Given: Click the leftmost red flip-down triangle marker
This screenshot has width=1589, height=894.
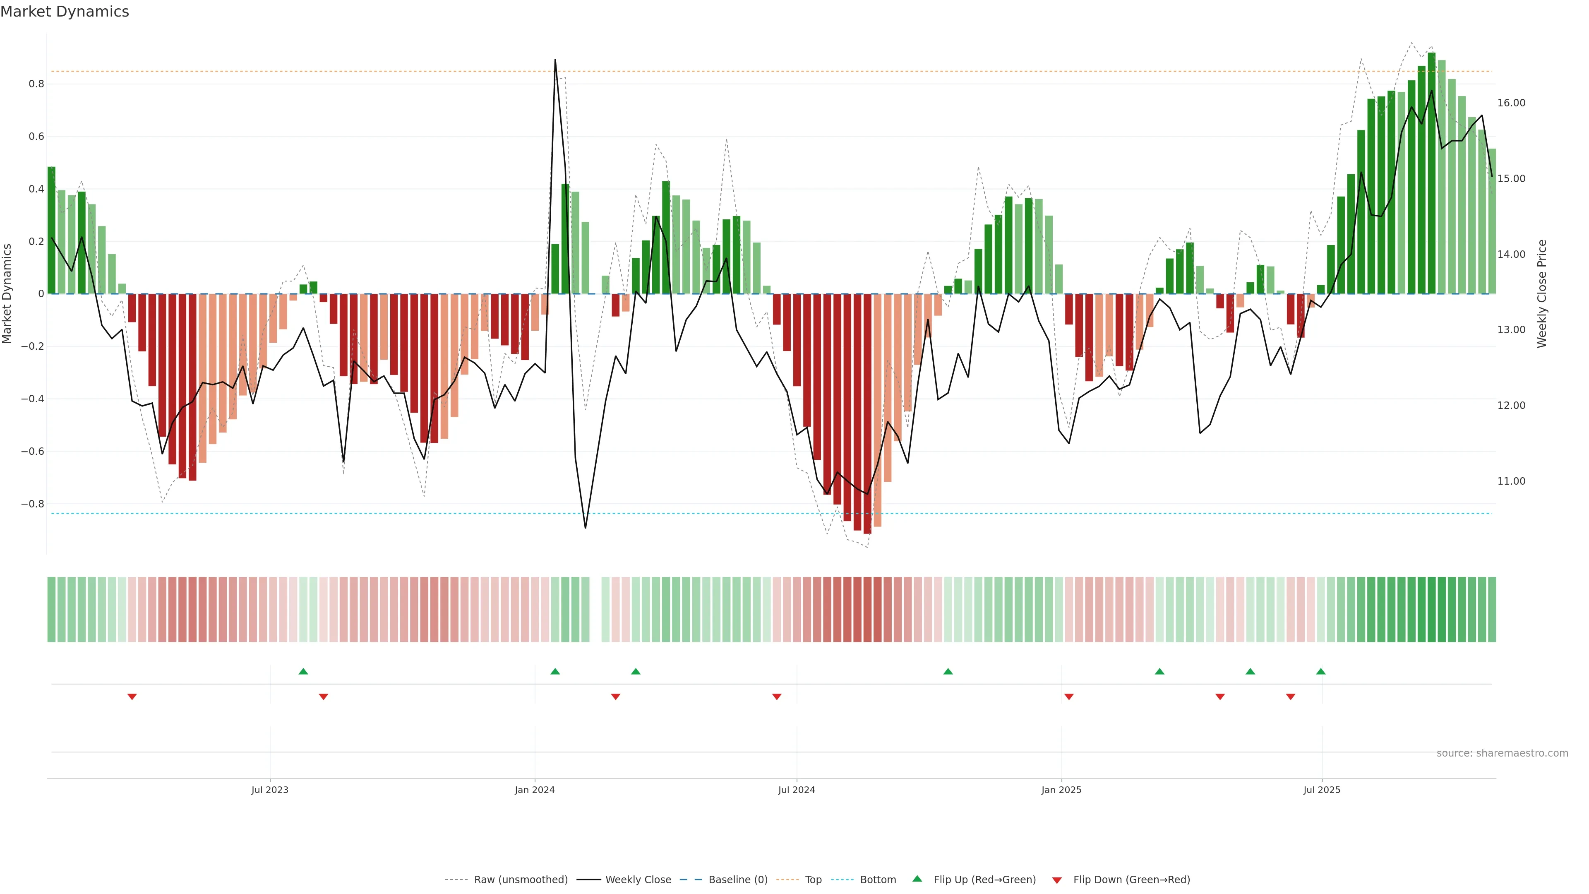Looking at the screenshot, I should coord(132,697).
